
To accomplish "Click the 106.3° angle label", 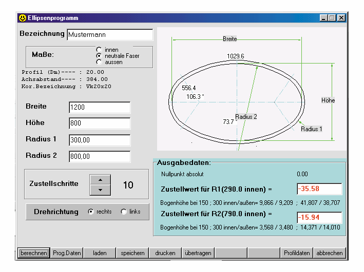I will (195, 97).
